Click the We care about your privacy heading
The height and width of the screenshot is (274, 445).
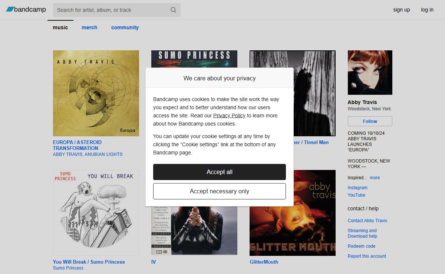[x=220, y=78]
